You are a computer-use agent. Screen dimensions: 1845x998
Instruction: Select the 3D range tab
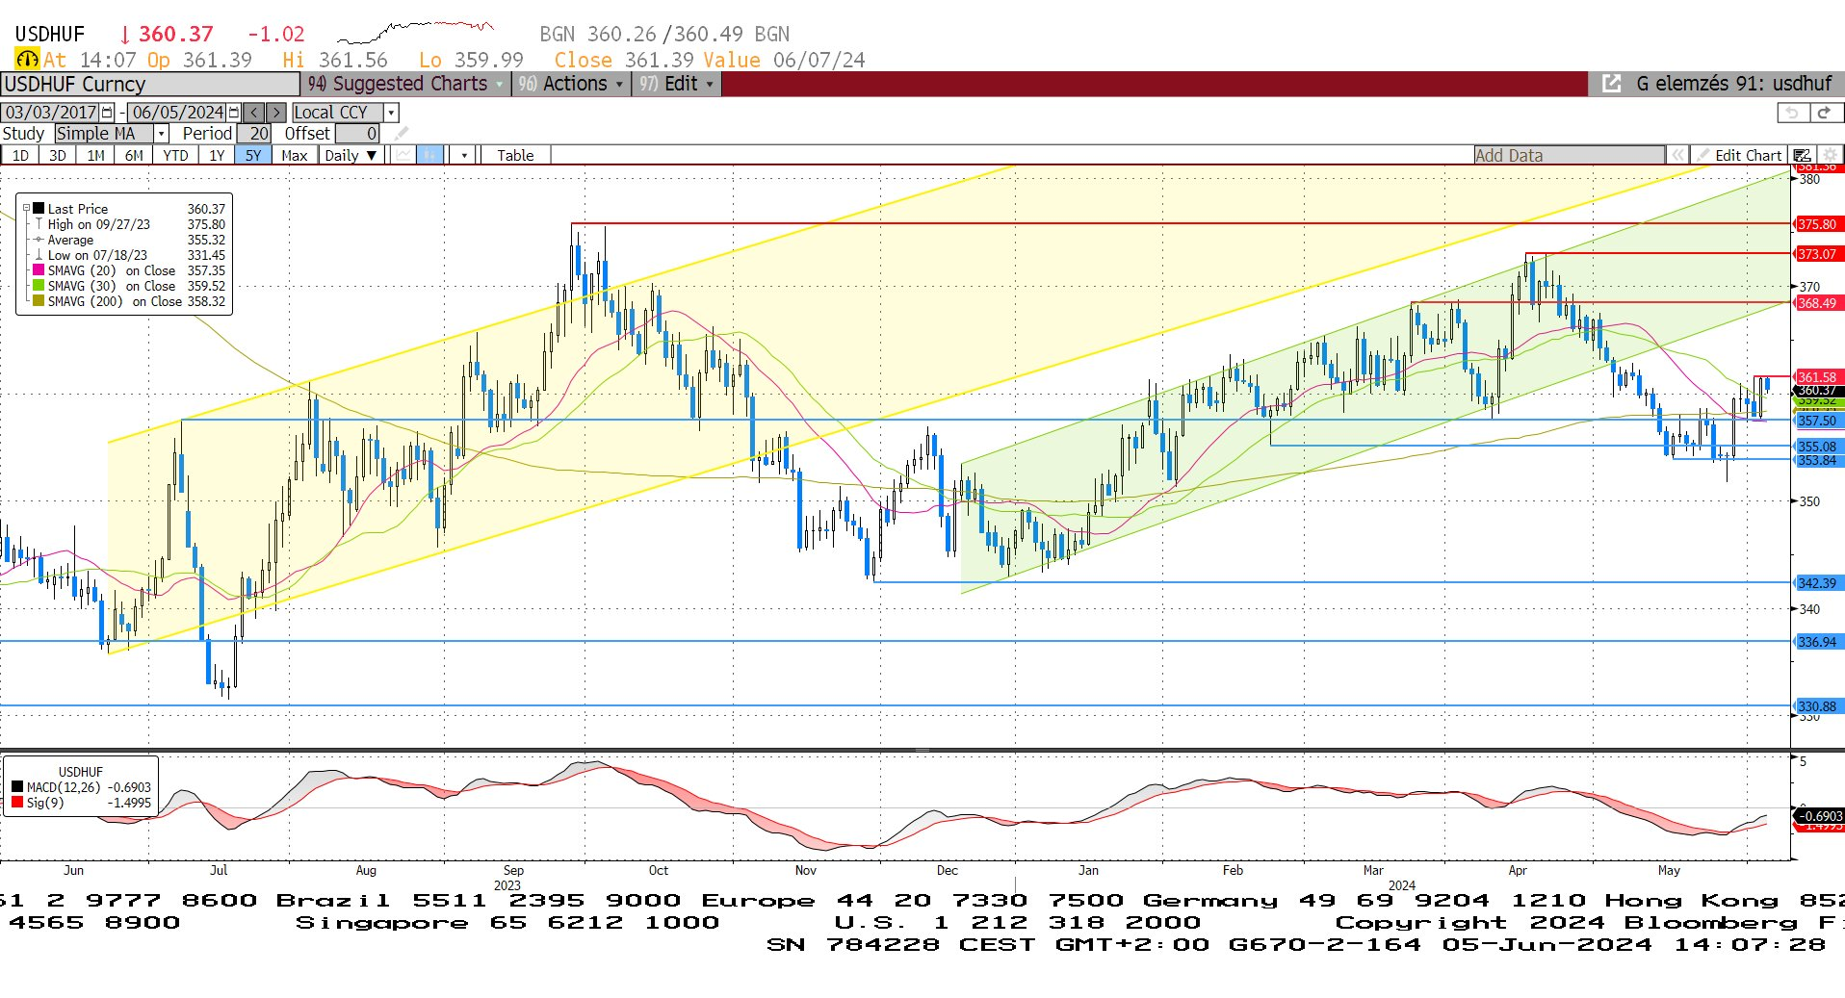[58, 155]
